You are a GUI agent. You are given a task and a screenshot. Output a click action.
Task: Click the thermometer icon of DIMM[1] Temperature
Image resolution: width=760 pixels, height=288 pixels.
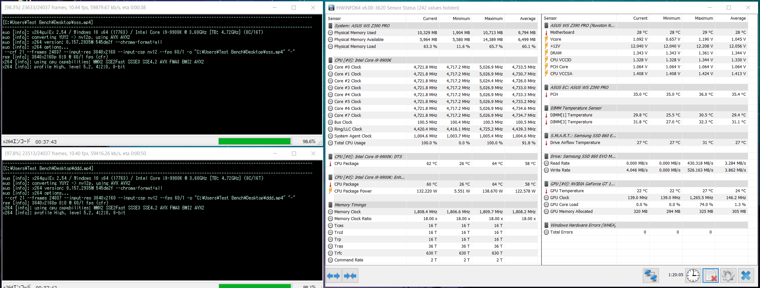[x=546, y=115]
